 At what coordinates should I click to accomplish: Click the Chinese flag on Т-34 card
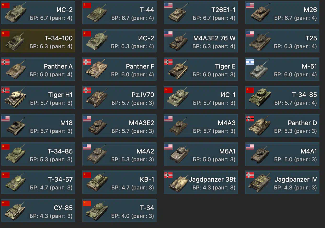coord(87,203)
